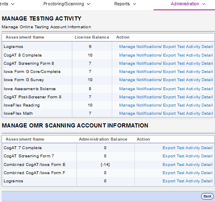The height and width of the screenshot is (202, 215).
Task: Export Test Activity Detail for Combined CogAT/Iowa Form E
Action: coord(188,165)
